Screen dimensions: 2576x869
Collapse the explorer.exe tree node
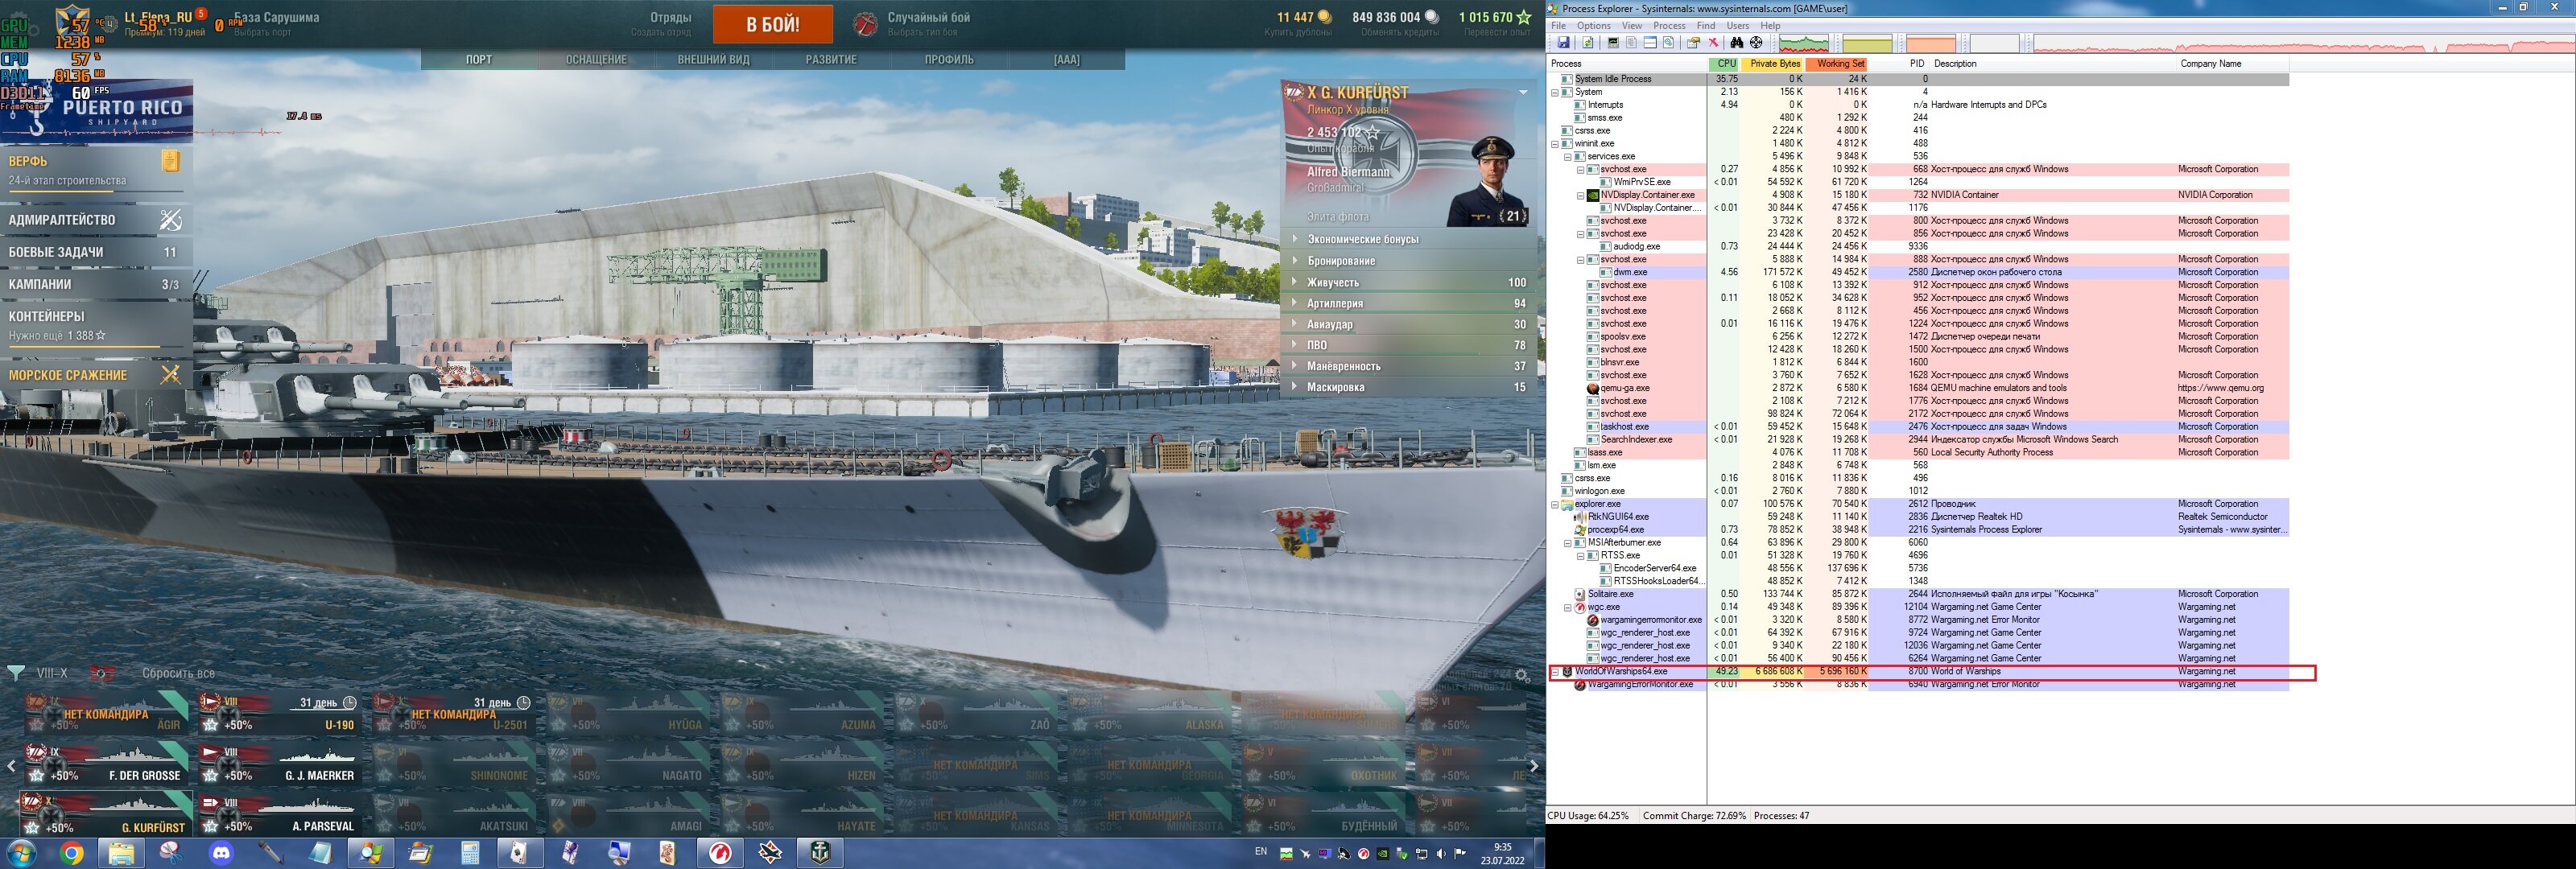[x=1555, y=504]
